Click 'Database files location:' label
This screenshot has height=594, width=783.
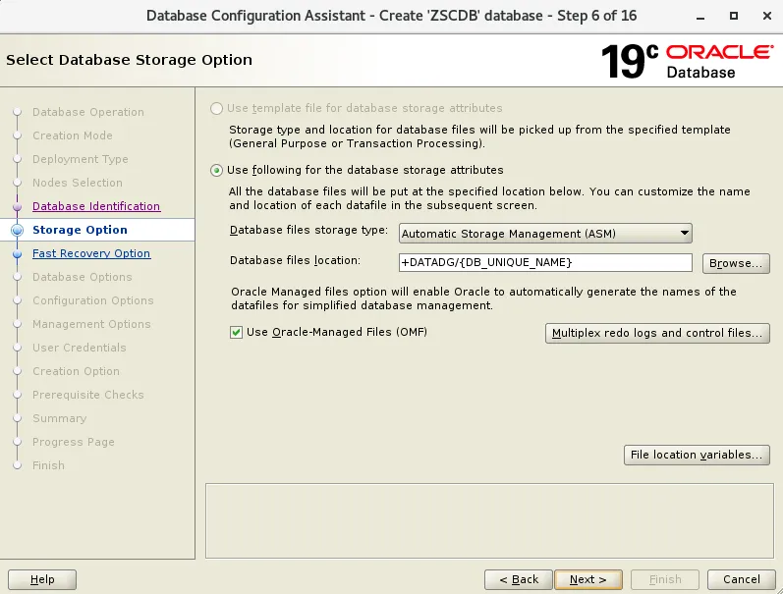click(295, 260)
